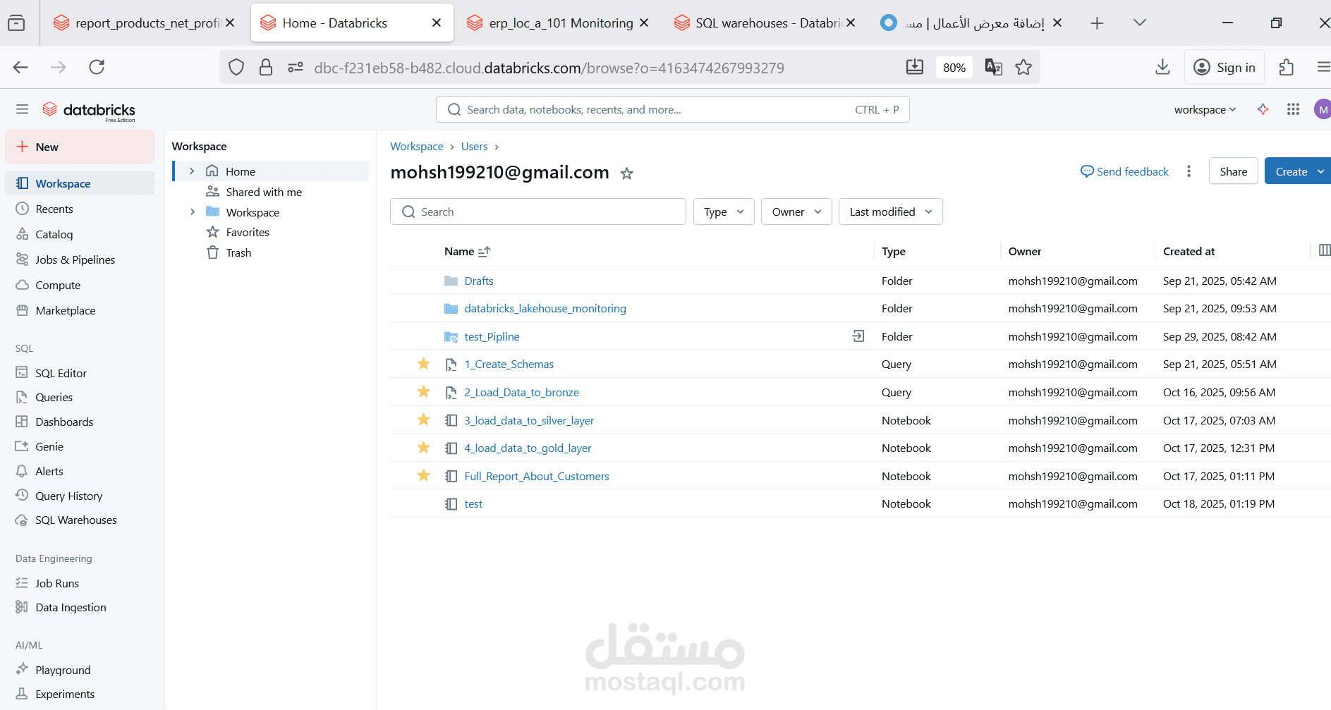Image resolution: width=1331 pixels, height=710 pixels.
Task: Open the list all tabs chevron
Action: (1139, 23)
